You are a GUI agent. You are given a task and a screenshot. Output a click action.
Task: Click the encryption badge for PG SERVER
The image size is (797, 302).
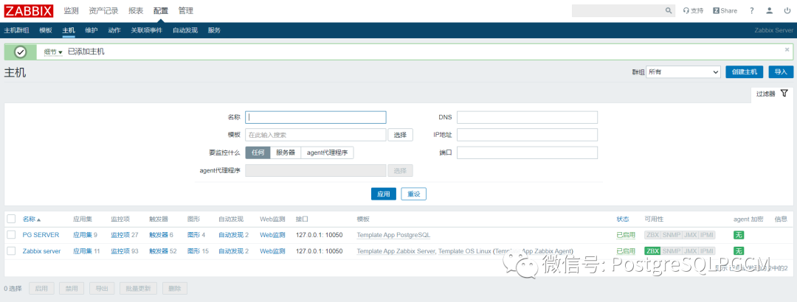click(739, 235)
